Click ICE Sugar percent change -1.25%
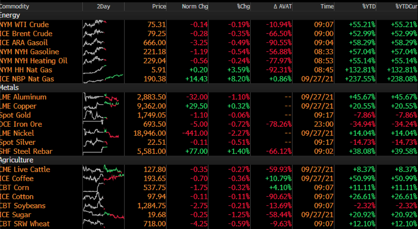The image size is (418, 229). [x=239, y=215]
